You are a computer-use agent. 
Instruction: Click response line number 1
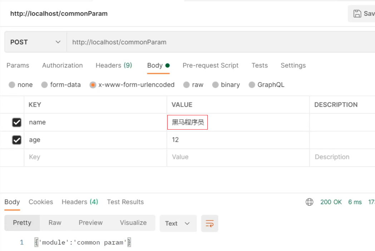pyautogui.click(x=22, y=243)
